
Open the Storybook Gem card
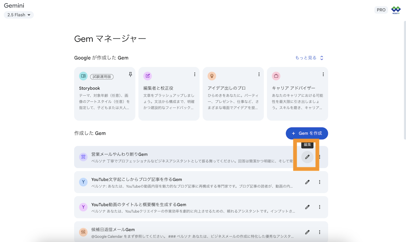[x=105, y=94]
